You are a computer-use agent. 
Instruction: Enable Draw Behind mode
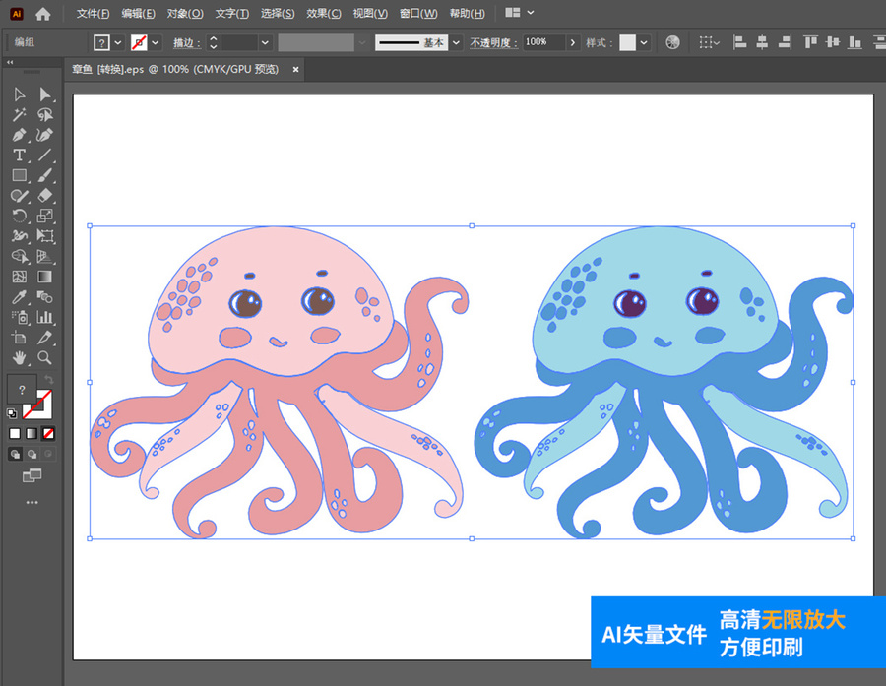[x=32, y=454]
